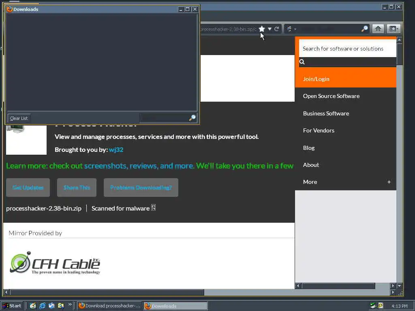The image size is (415, 311).
Task: Expand the More menu with the plus sign
Action: (x=389, y=182)
